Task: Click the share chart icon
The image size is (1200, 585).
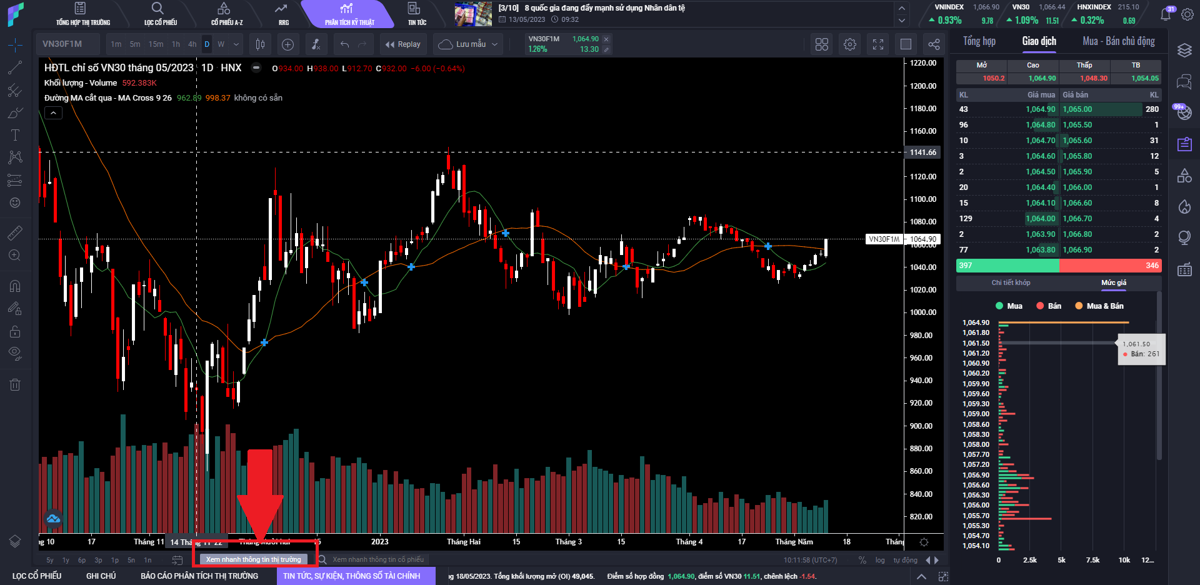Action: click(x=934, y=44)
